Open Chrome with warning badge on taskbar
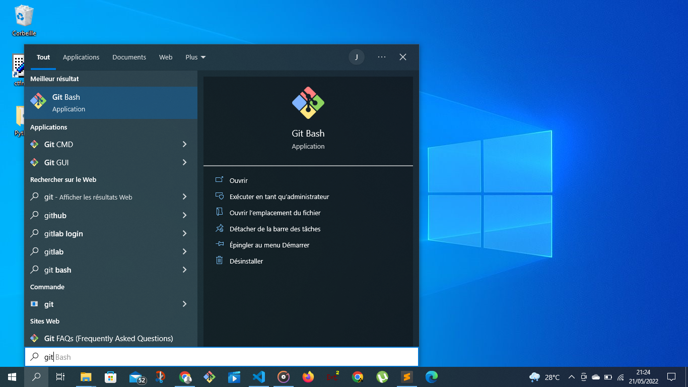This screenshot has height=387, width=688. (x=358, y=377)
